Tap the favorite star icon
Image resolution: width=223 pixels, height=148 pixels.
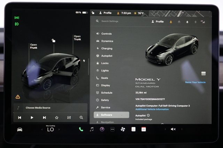pos(56,117)
